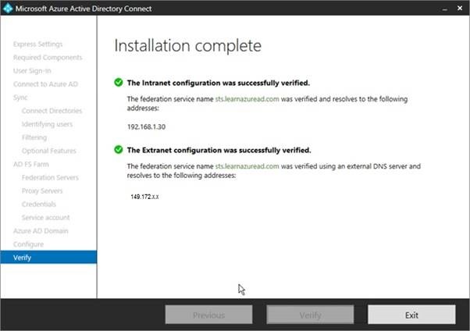This screenshot has height=331, width=470.
Task: Go to Required Components step
Action: 48,57
